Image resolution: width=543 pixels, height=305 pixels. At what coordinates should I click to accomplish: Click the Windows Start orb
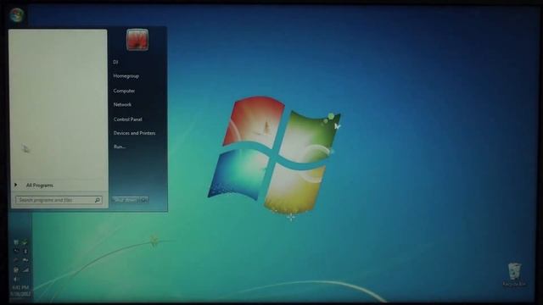(17, 15)
